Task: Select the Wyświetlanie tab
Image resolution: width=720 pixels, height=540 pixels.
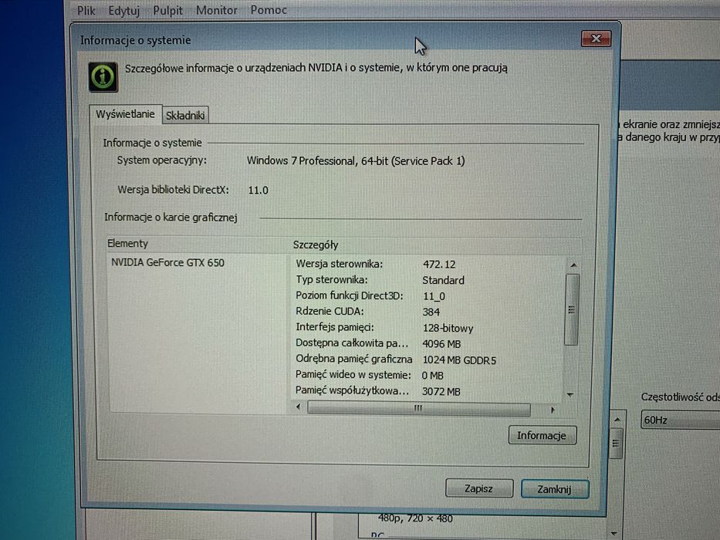Action: 125,114
